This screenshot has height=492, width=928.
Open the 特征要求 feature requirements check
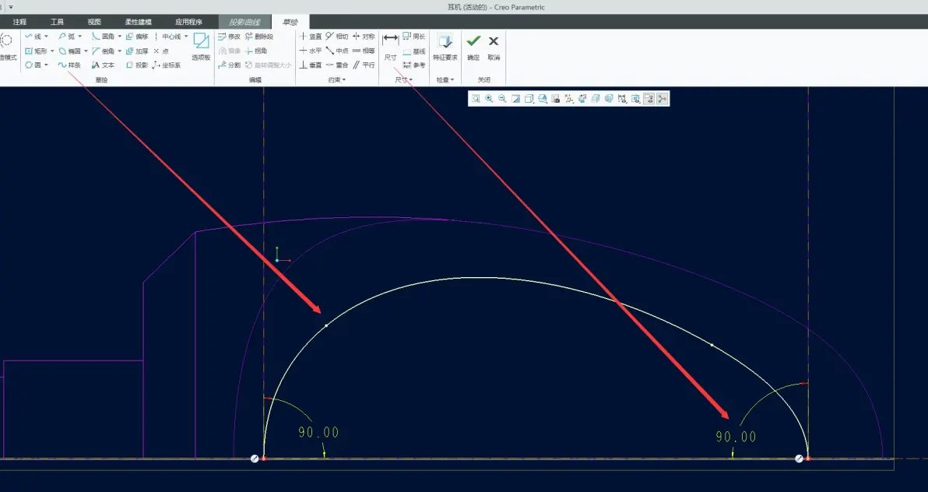pyautogui.click(x=445, y=47)
